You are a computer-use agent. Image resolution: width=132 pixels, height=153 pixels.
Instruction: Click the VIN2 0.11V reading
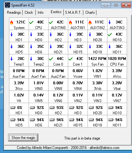point(78,97)
